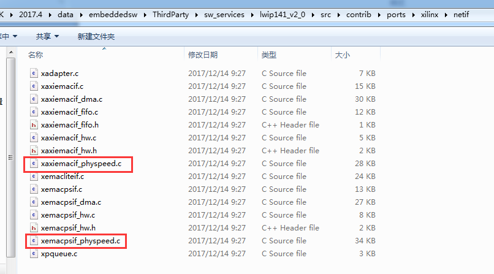Click the xaxiemacif_fifo.h header file icon
Viewport: 494px width, 274px height.
point(34,124)
